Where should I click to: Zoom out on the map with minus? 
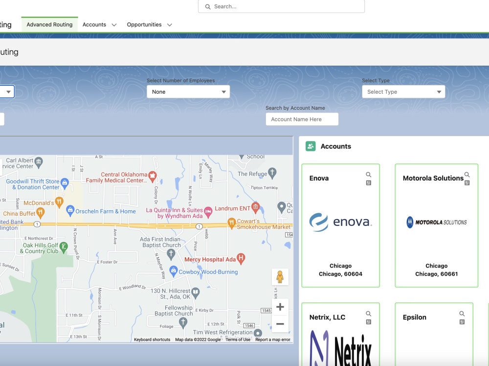coord(280,324)
